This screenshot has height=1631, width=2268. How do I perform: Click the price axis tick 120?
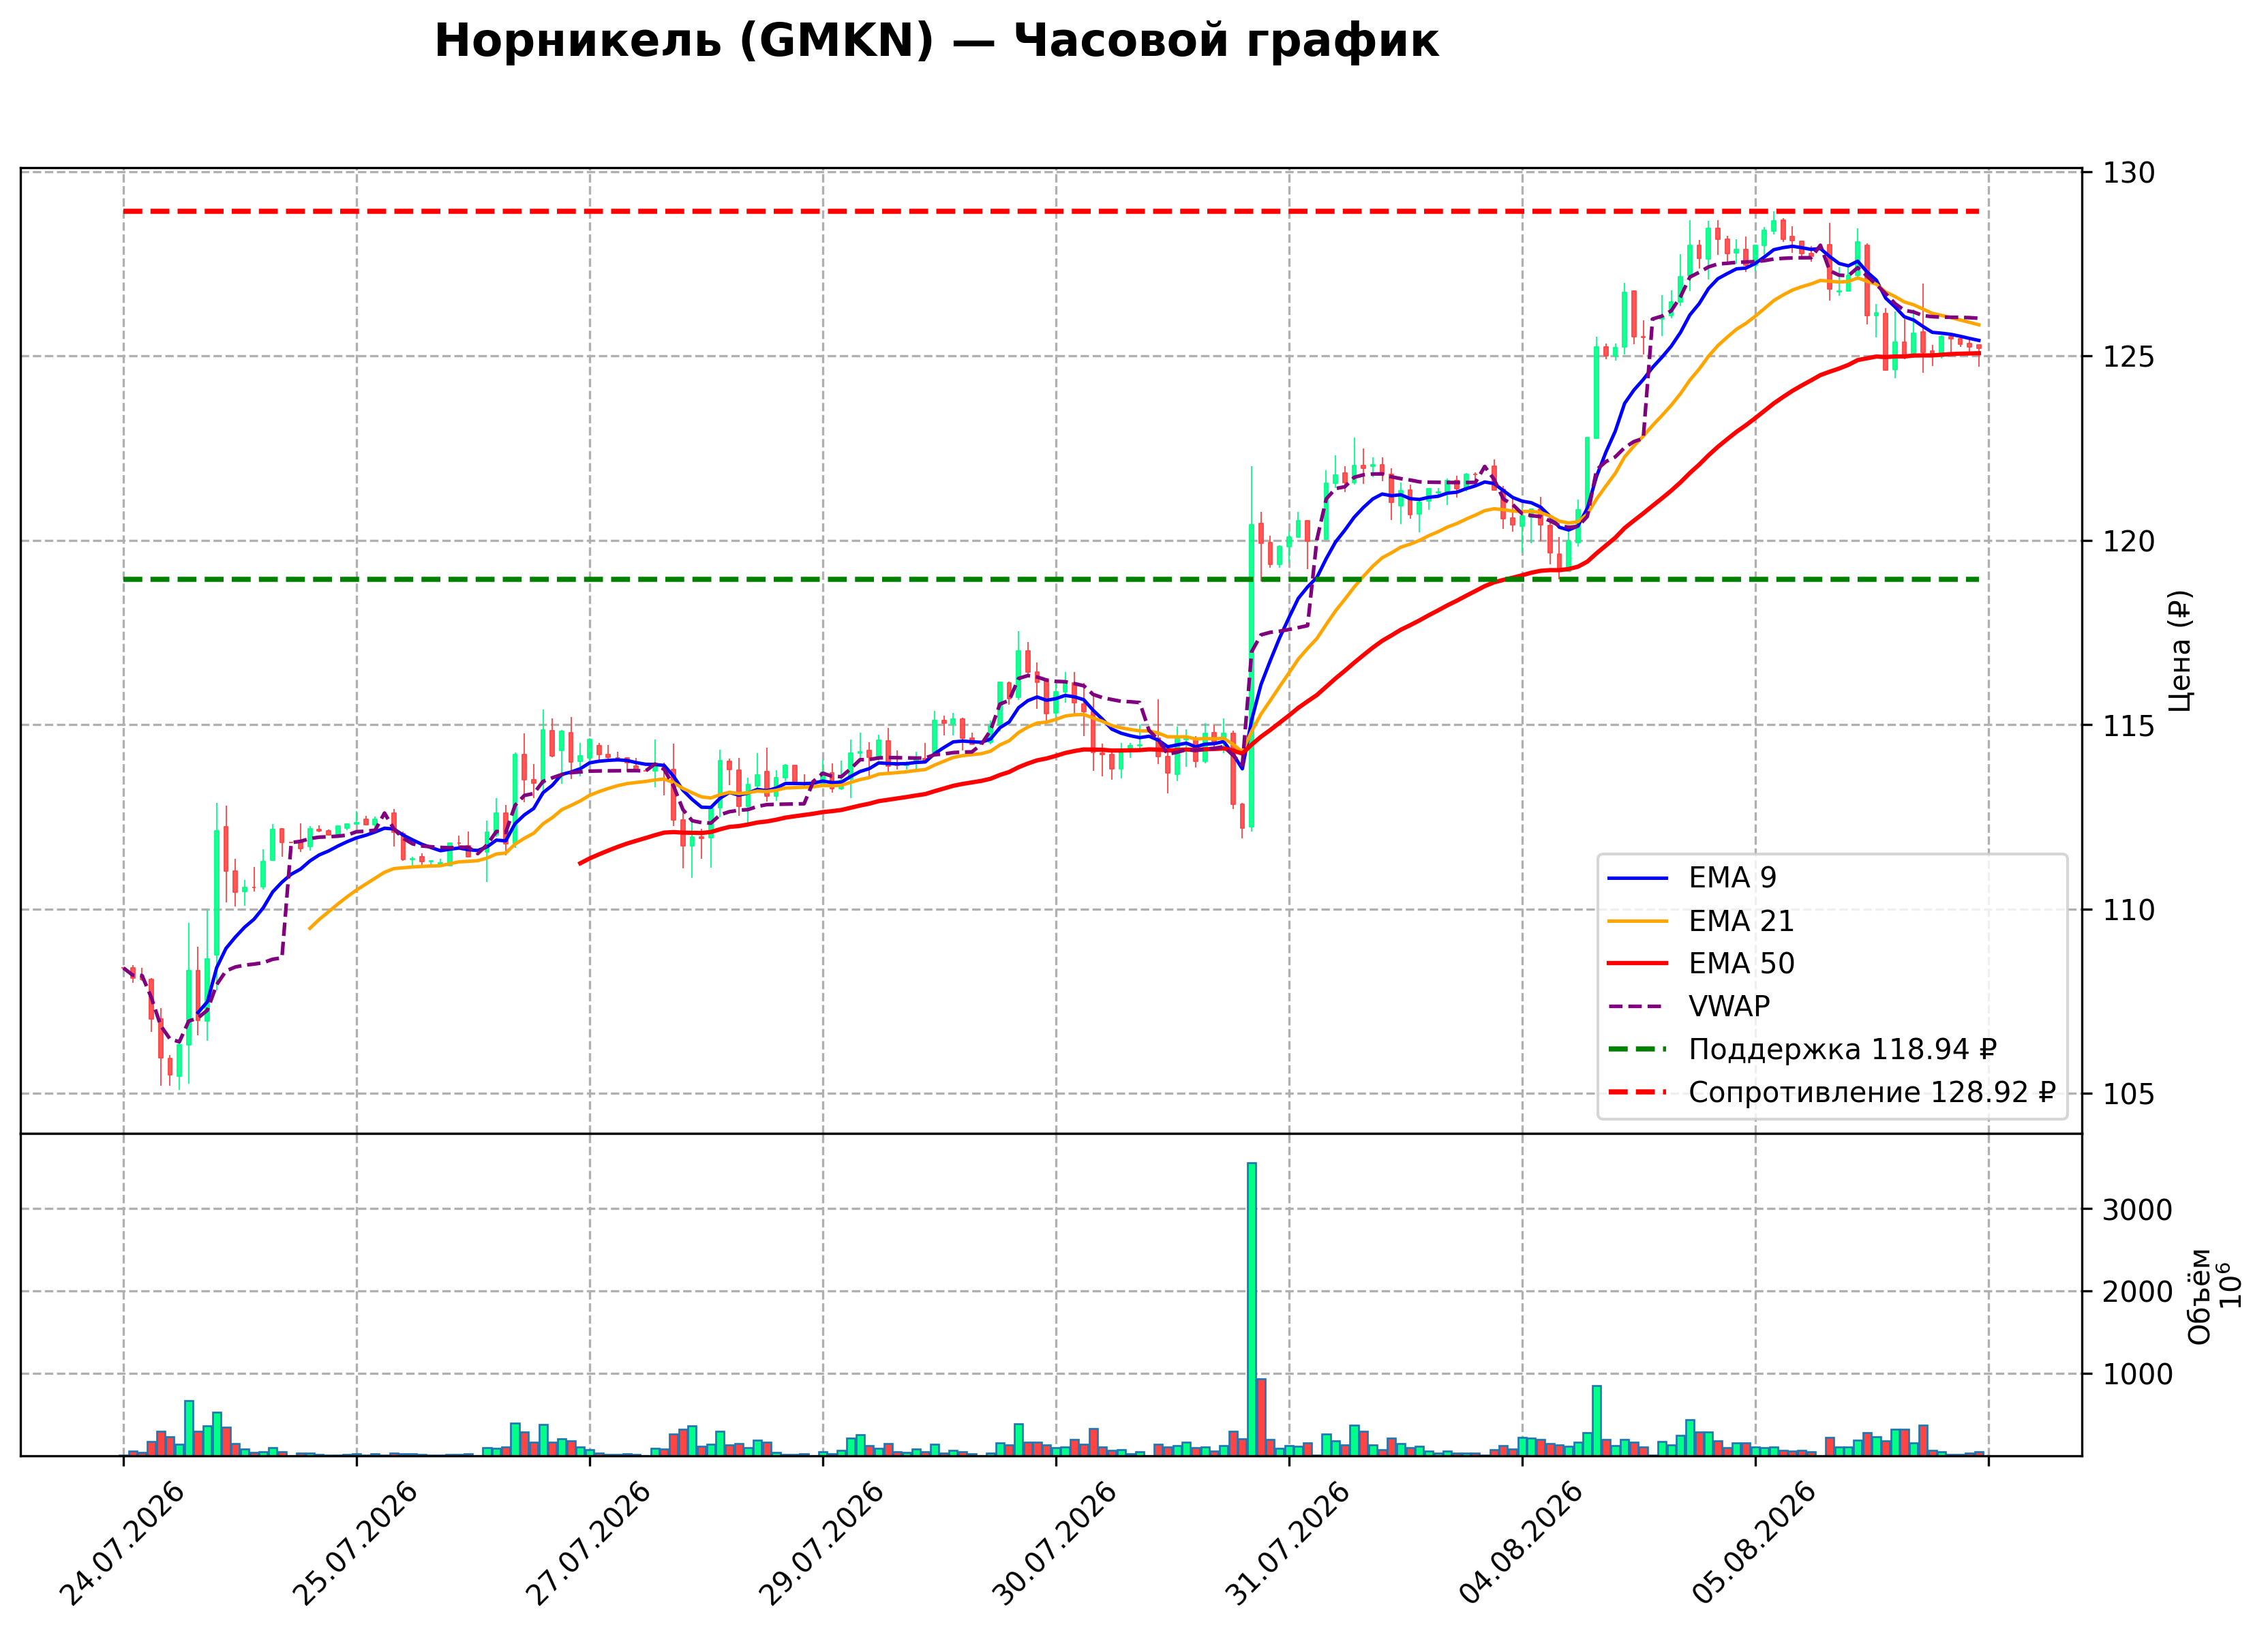(x=2129, y=542)
